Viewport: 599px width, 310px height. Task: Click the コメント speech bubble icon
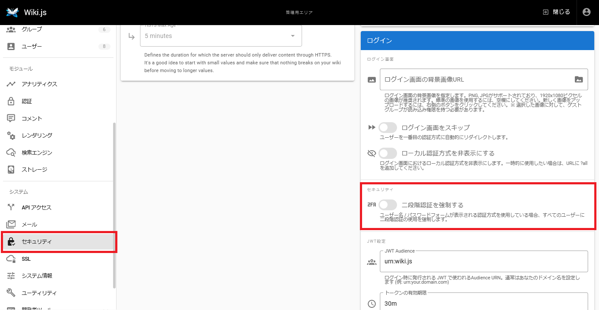(x=11, y=118)
